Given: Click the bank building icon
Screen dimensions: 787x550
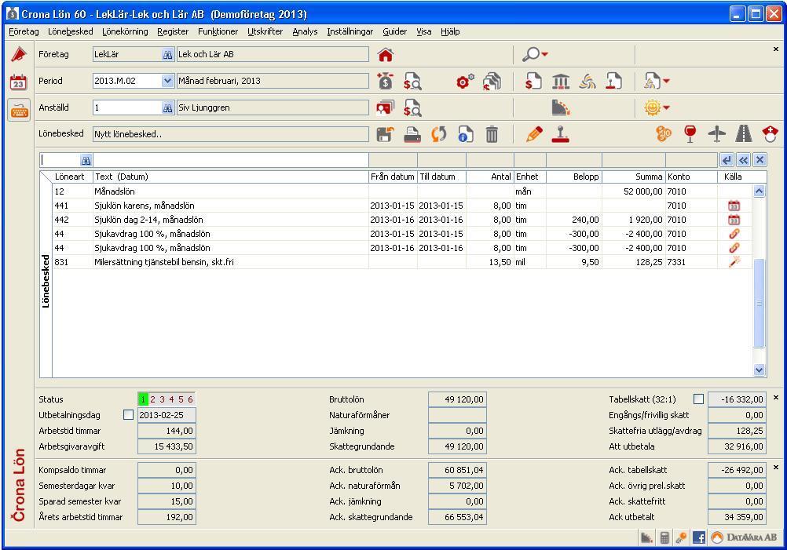Looking at the screenshot, I should pos(560,81).
